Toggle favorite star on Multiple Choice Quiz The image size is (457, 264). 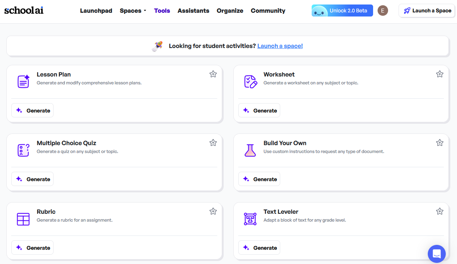coord(213,142)
